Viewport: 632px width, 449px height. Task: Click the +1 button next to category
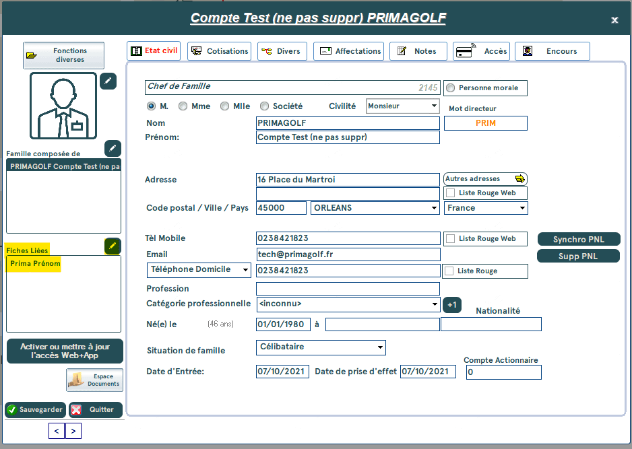(452, 305)
